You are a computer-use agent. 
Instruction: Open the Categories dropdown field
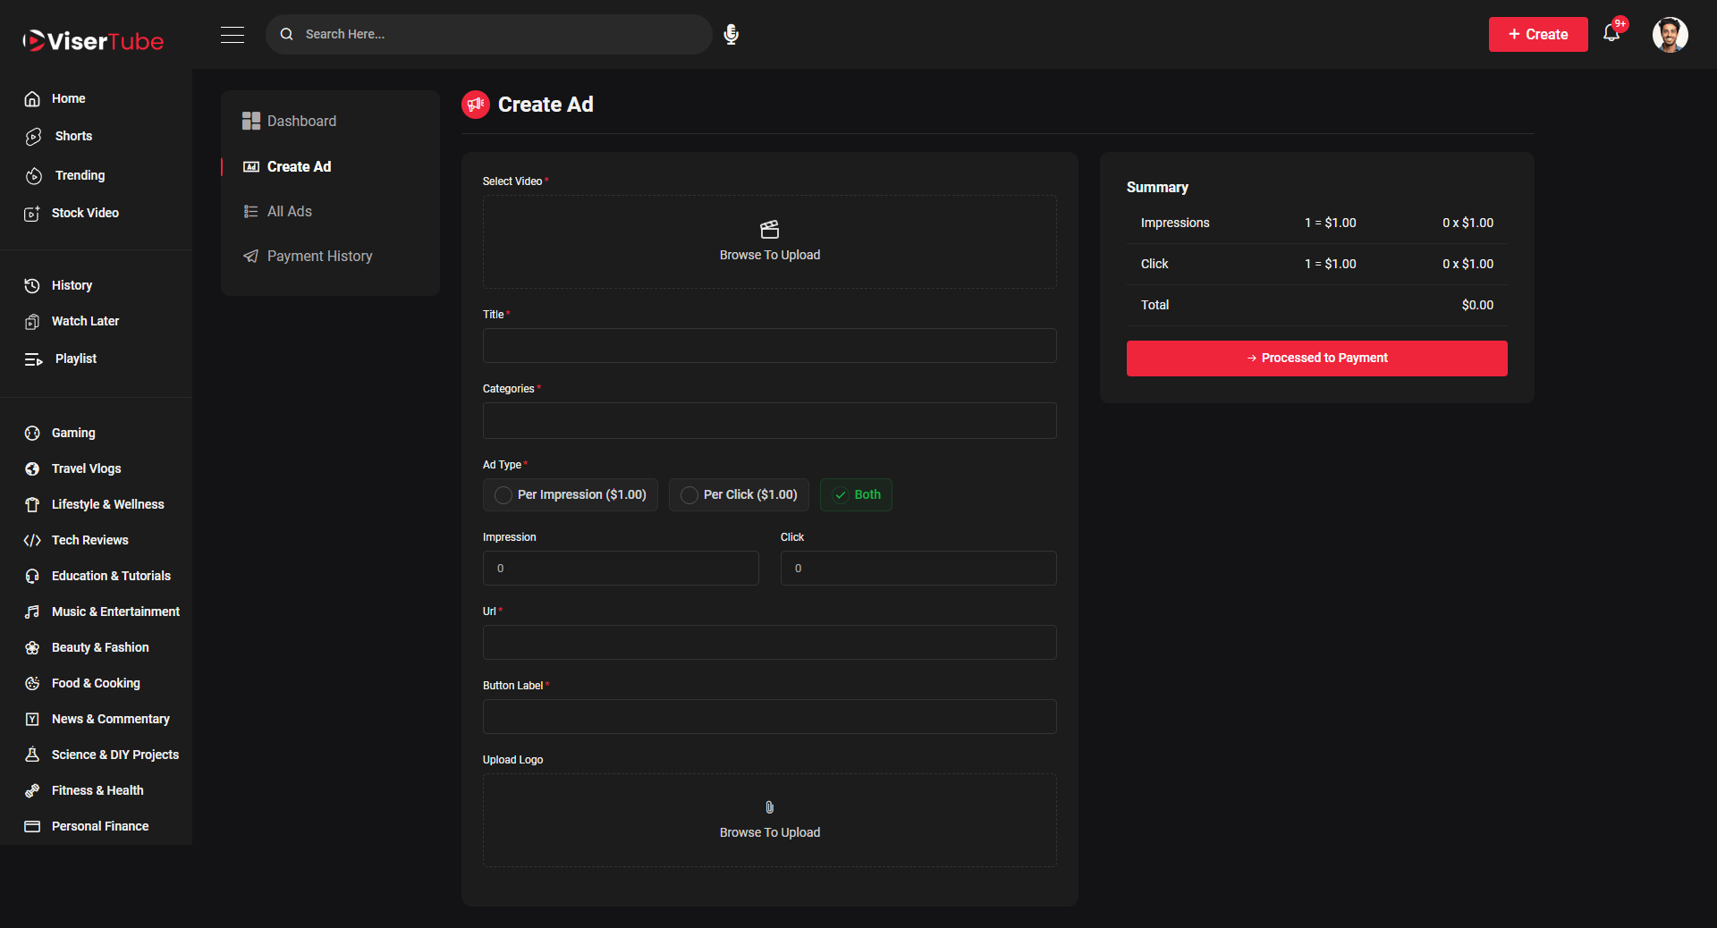point(769,420)
